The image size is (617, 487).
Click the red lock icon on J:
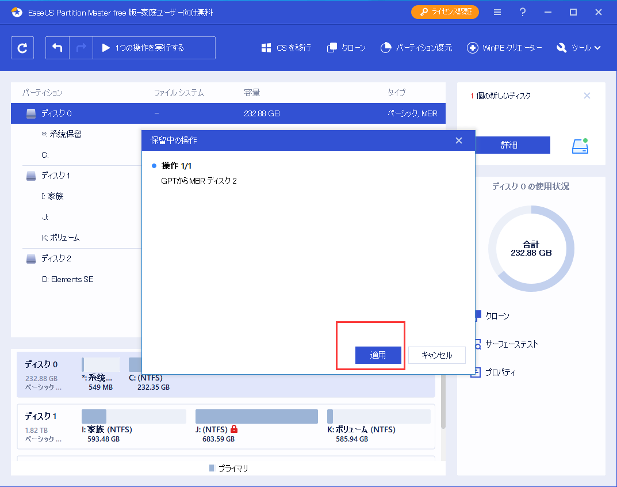[234, 429]
